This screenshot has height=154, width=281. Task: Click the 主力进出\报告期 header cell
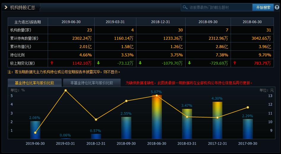point(28,22)
